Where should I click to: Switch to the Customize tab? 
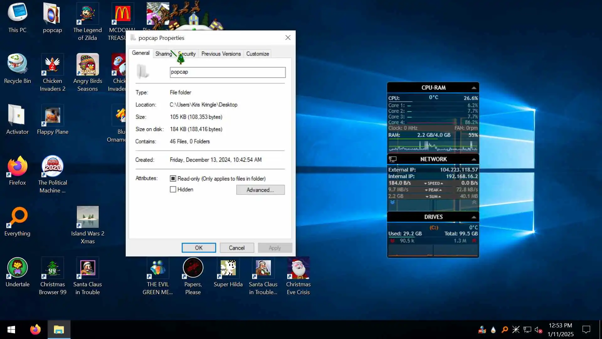point(257,54)
